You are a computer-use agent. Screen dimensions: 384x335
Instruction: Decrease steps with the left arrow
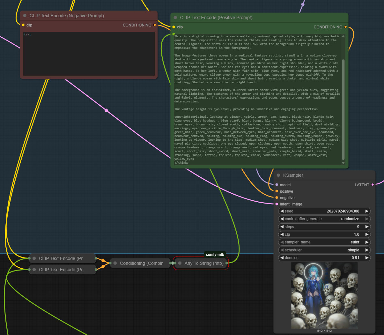tap(282, 227)
